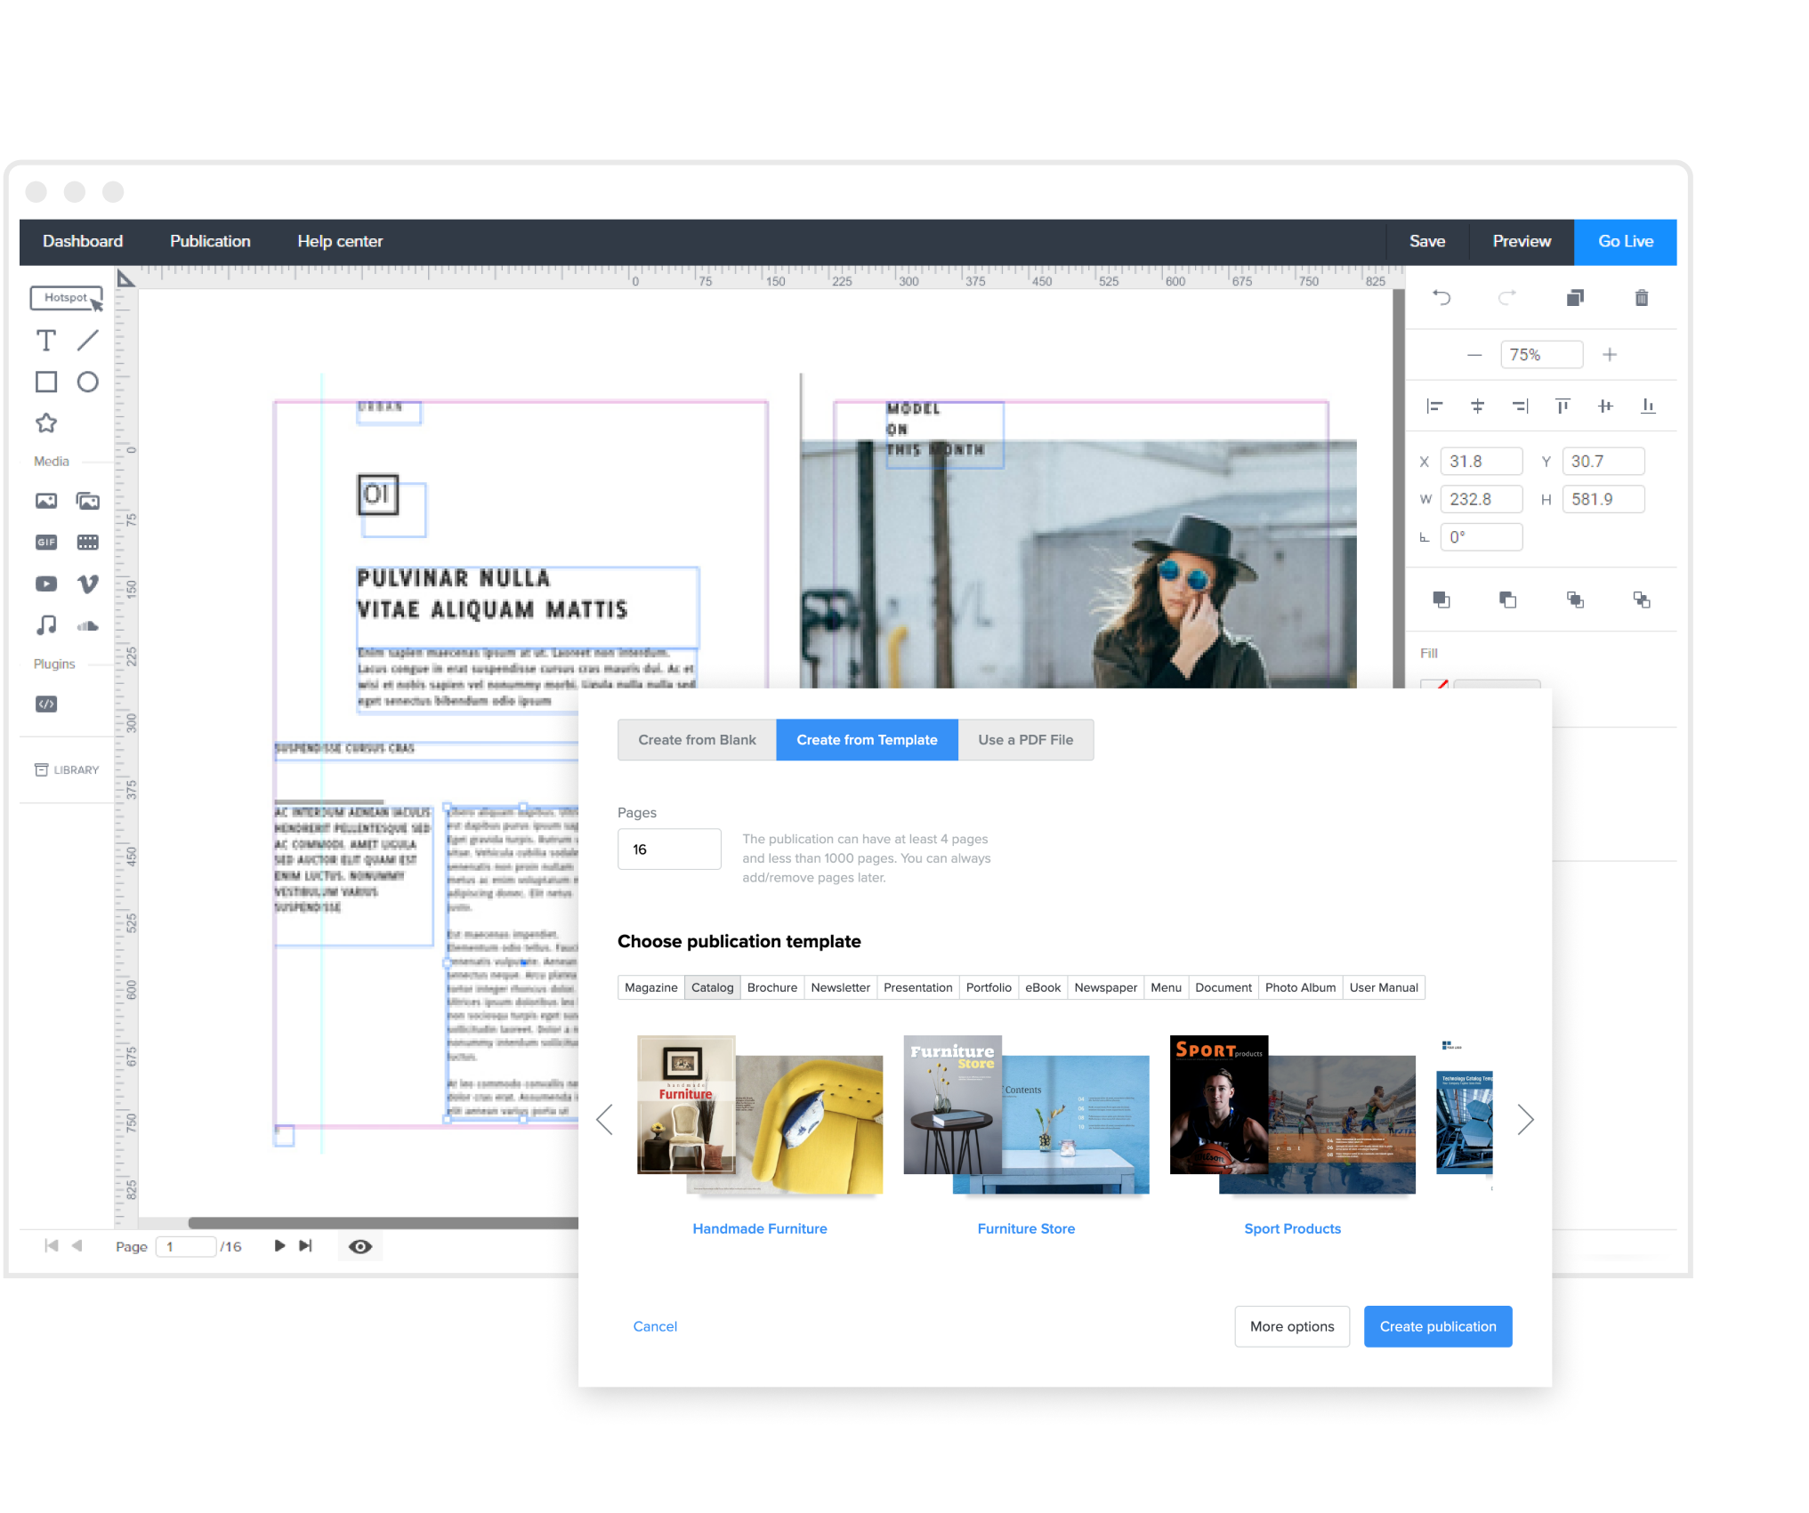This screenshot has width=1809, height=1513.
Task: Switch to the Create from Blank tab
Action: [696, 739]
